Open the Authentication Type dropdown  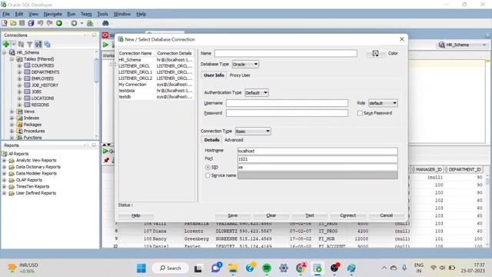(x=256, y=92)
